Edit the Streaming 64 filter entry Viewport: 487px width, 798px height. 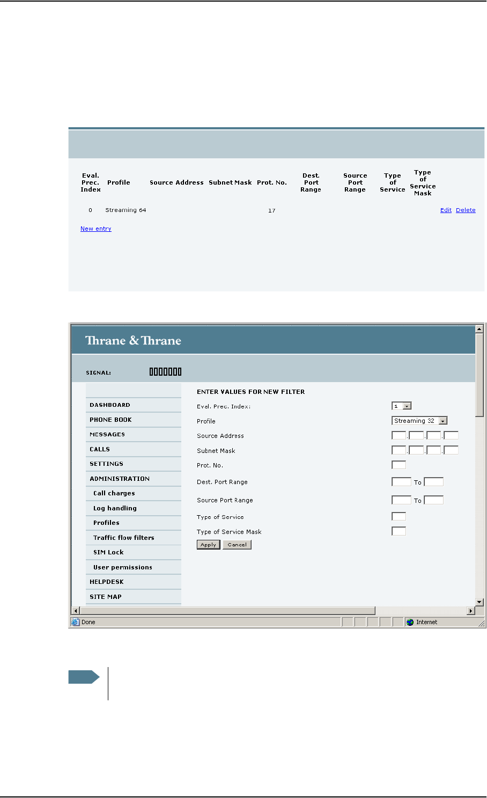click(x=446, y=210)
